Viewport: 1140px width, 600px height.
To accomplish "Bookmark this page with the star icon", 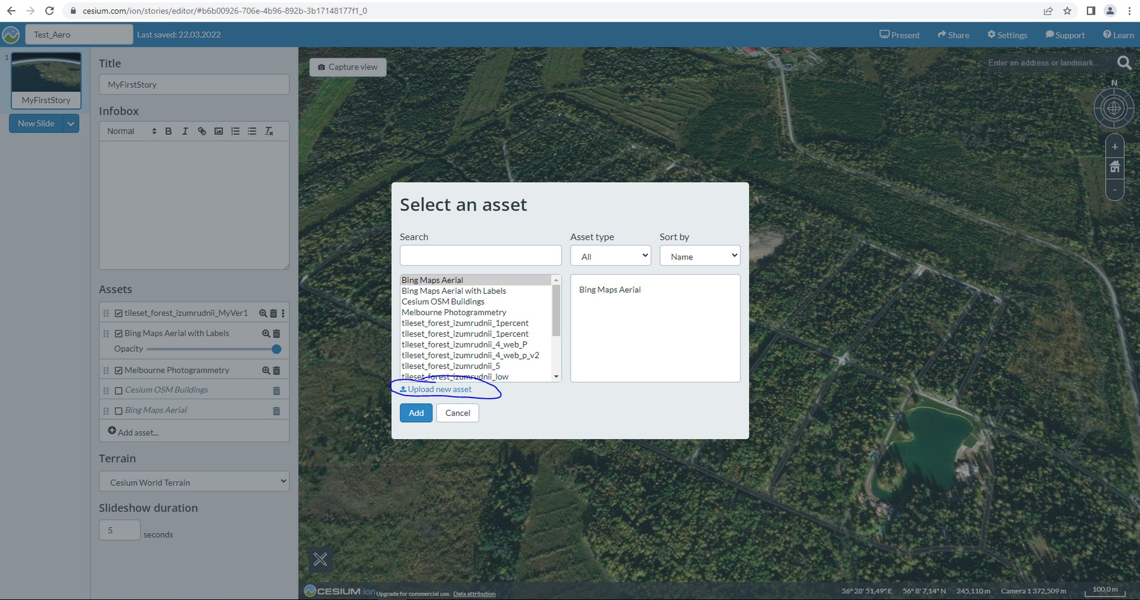I will point(1067,11).
